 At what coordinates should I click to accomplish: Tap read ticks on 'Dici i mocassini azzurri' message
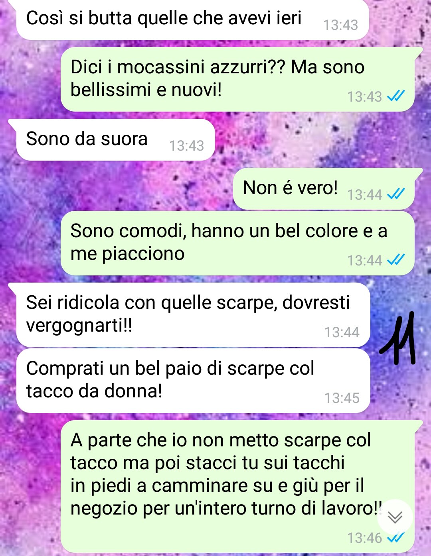coord(396,96)
